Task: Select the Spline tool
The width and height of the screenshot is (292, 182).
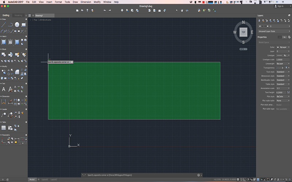Action: (x=5, y=31)
